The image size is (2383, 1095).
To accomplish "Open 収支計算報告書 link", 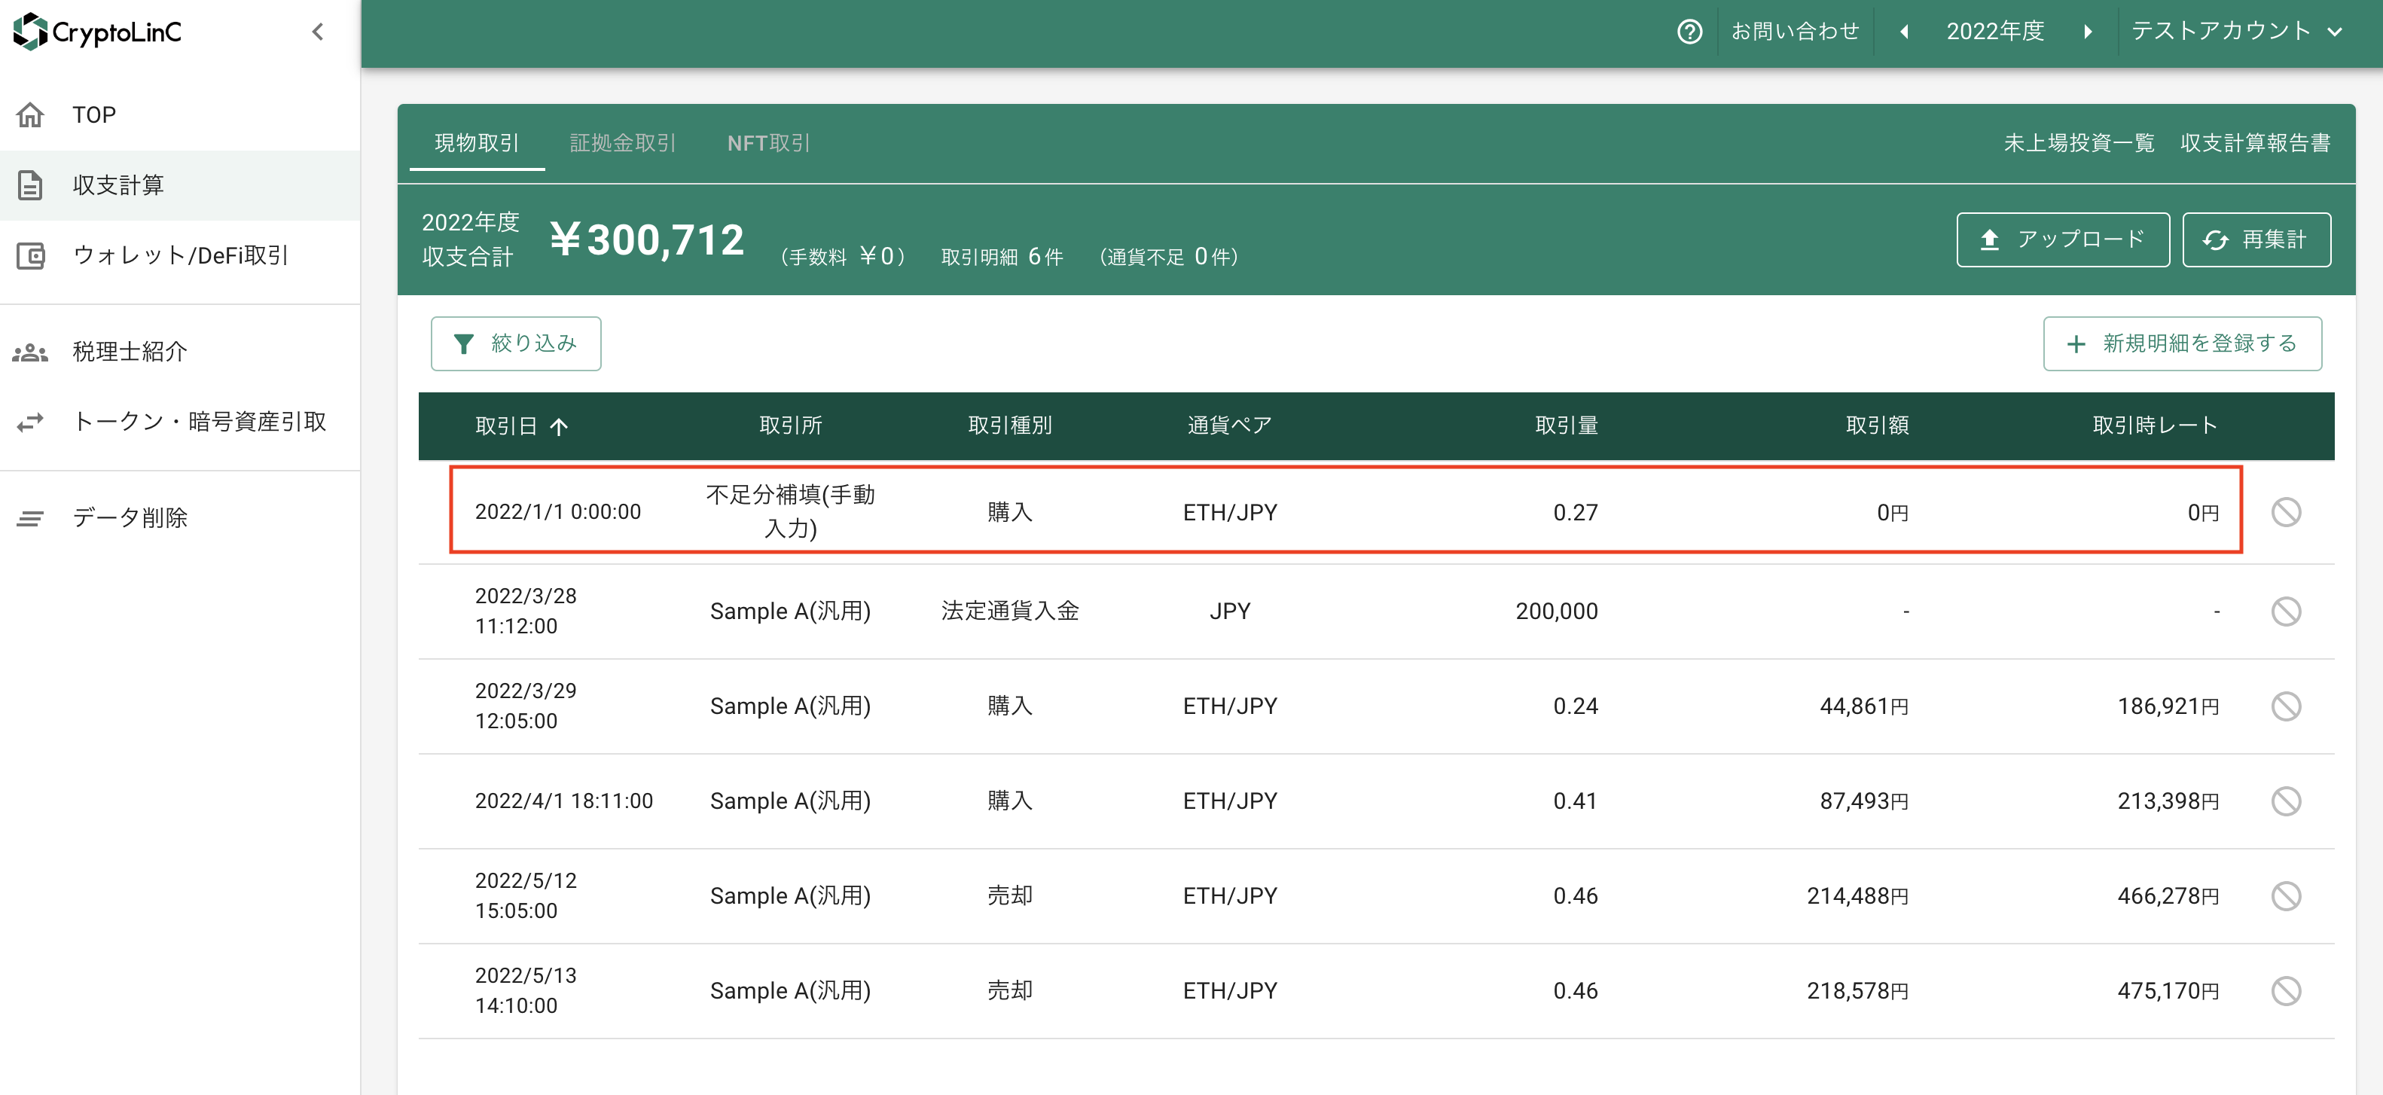I will 2254,142.
